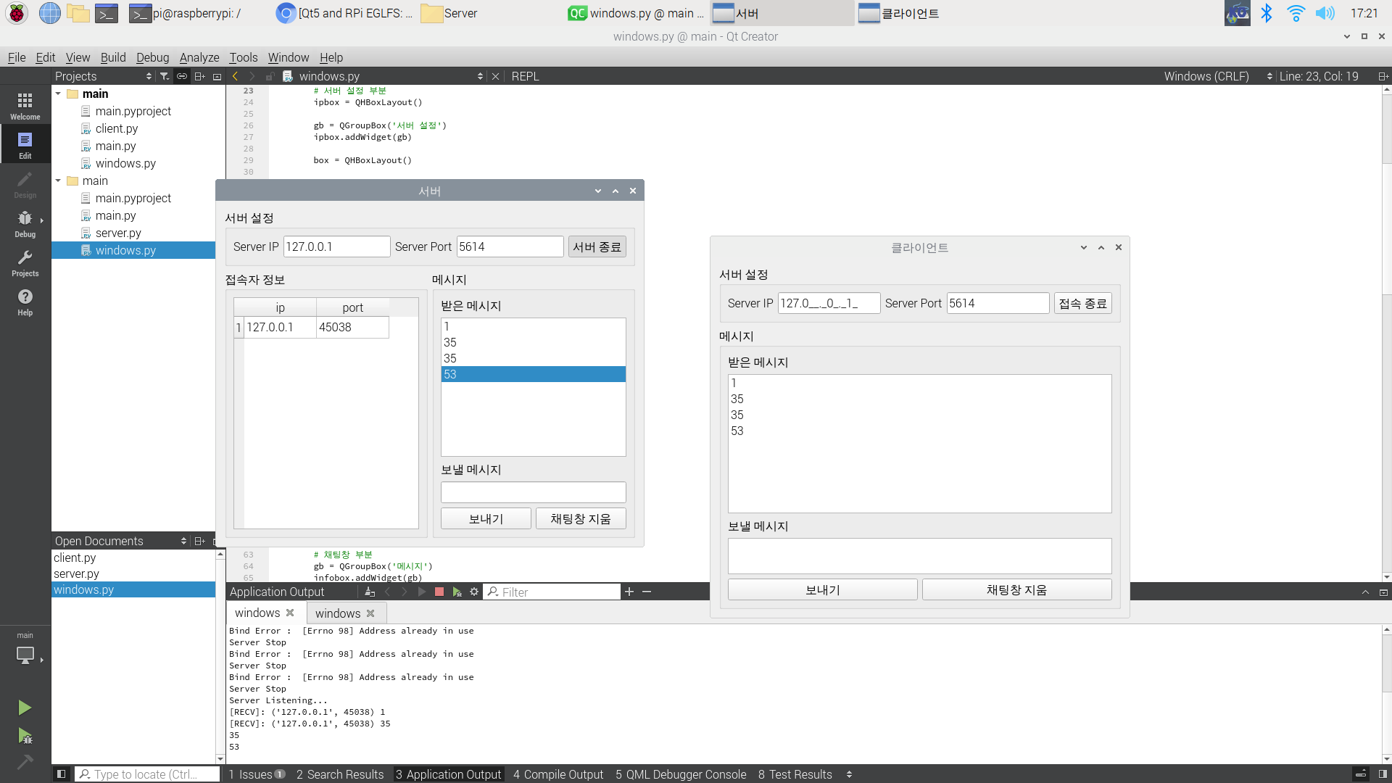Toggle the right sidebar visibility button
Image resolution: width=1392 pixels, height=783 pixels.
pos(1383,774)
